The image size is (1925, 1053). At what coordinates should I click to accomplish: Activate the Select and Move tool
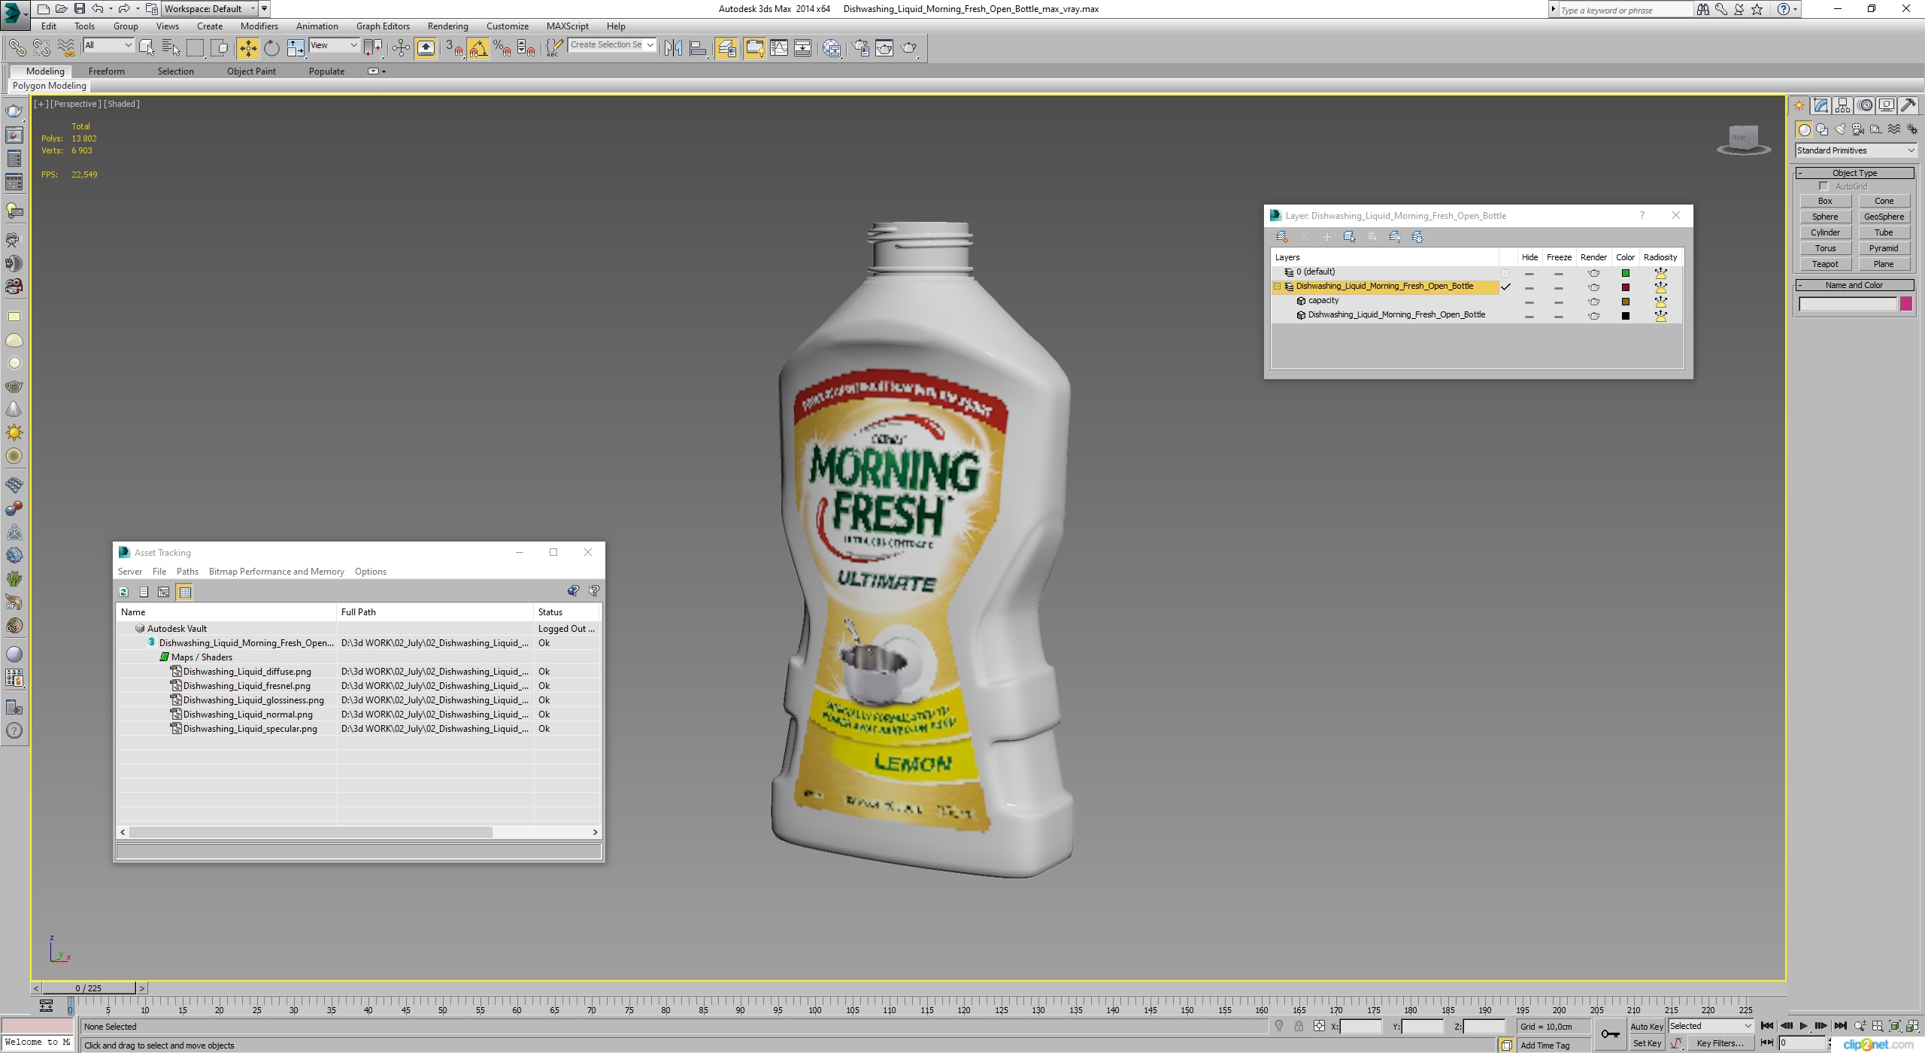[x=247, y=48]
